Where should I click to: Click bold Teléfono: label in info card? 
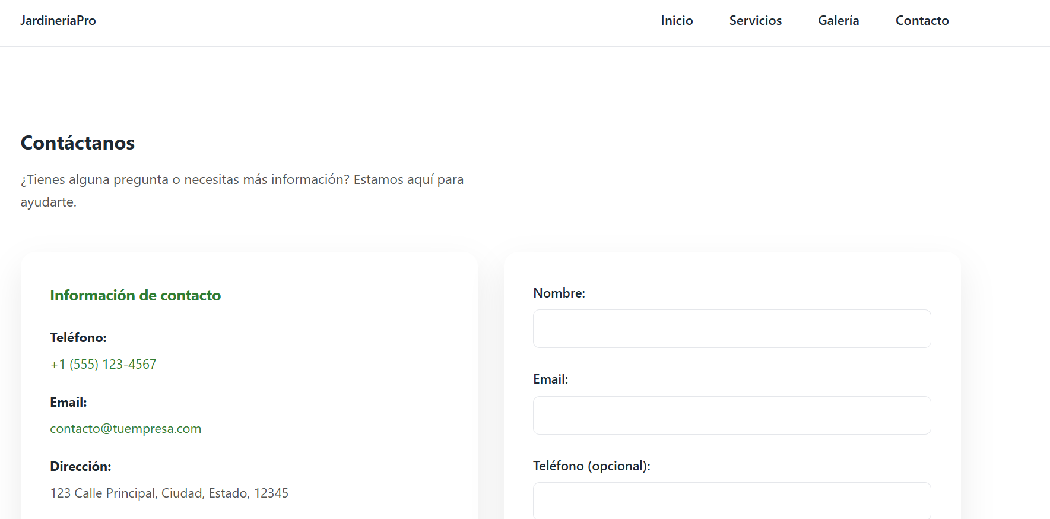(78, 338)
